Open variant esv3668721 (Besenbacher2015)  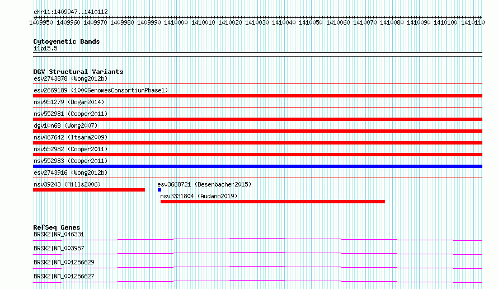tap(204, 184)
